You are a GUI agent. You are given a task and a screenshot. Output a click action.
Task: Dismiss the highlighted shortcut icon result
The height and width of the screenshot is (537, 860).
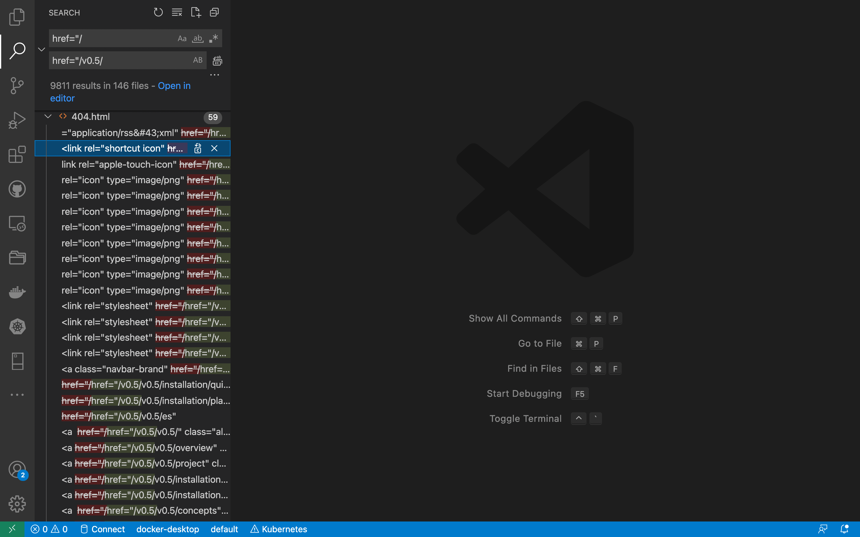pyautogui.click(x=214, y=149)
